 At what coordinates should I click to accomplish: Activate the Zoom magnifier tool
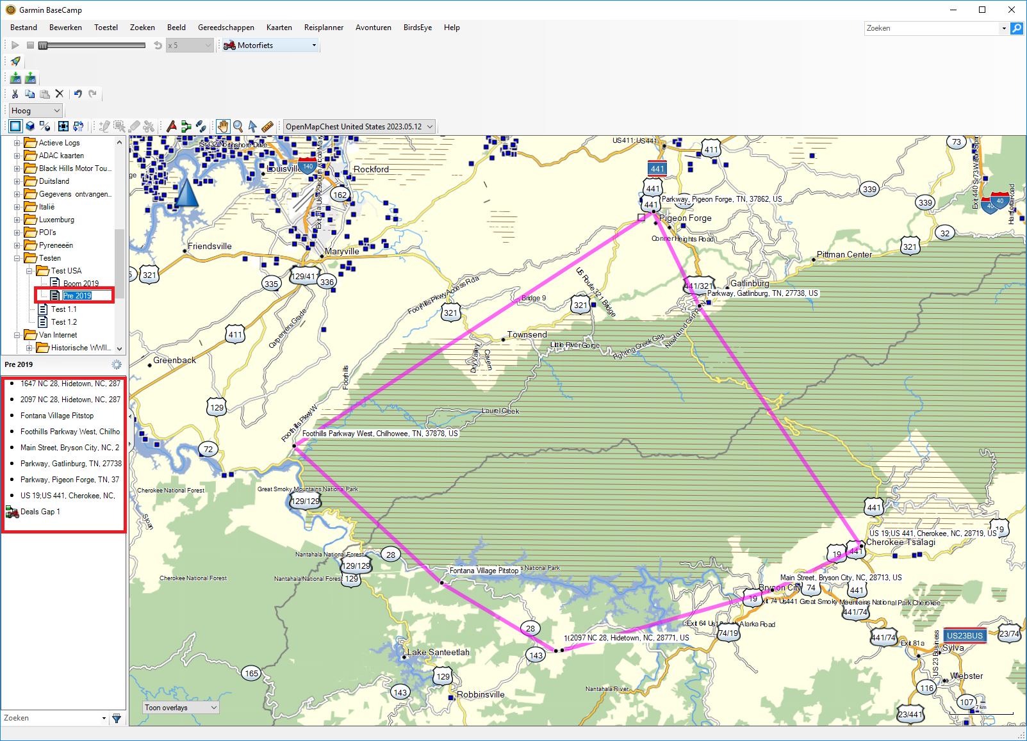(238, 126)
